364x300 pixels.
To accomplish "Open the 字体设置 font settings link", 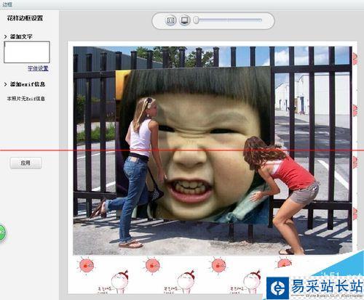I will pos(38,68).
